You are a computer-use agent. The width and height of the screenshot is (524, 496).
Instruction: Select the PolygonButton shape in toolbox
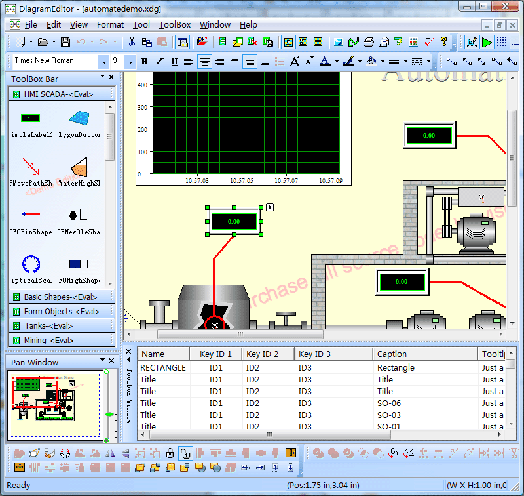point(79,118)
